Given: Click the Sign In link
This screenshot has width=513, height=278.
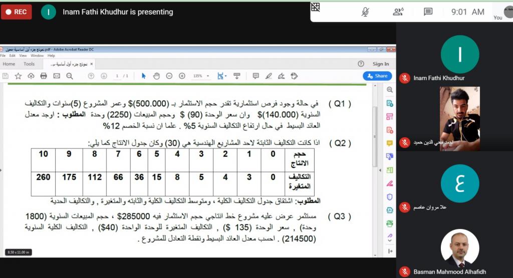Looking at the screenshot, I should click(x=381, y=64).
